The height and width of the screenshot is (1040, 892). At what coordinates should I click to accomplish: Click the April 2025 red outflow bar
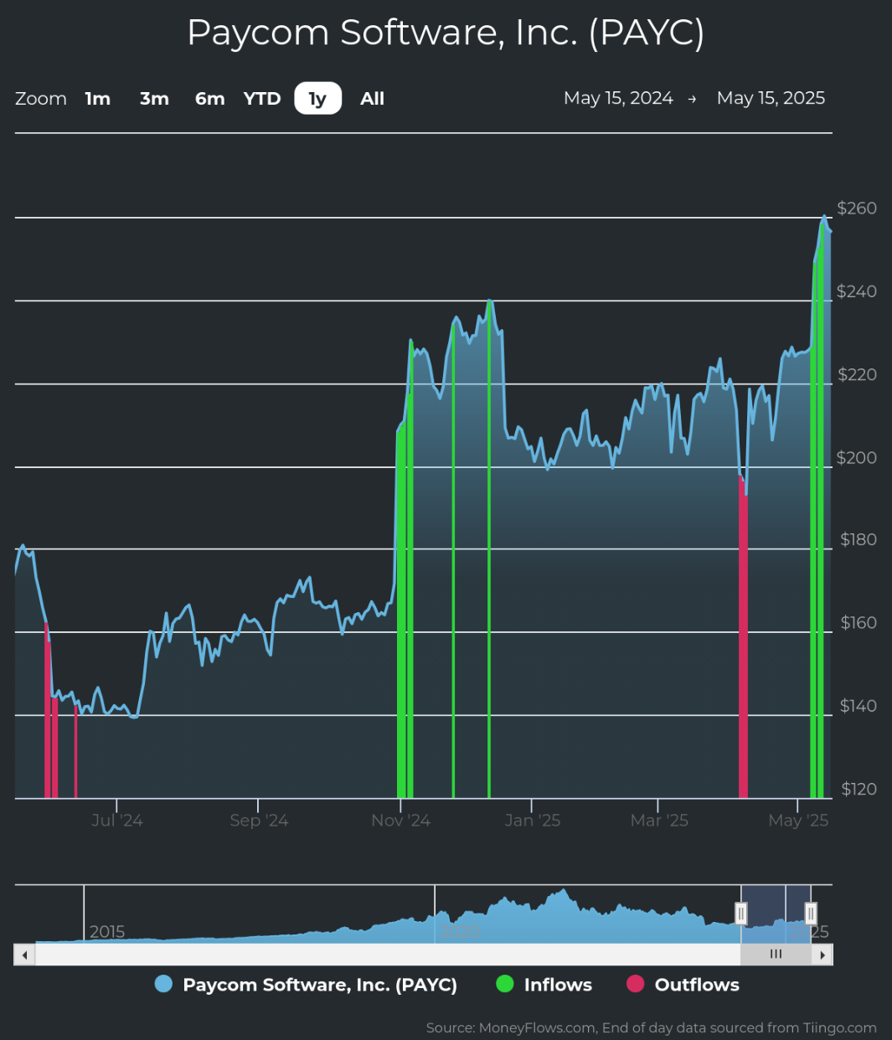click(x=743, y=636)
